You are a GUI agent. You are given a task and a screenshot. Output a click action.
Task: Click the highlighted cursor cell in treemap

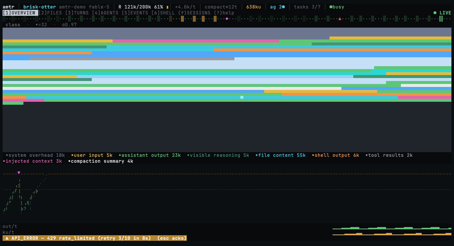[x=242, y=97]
